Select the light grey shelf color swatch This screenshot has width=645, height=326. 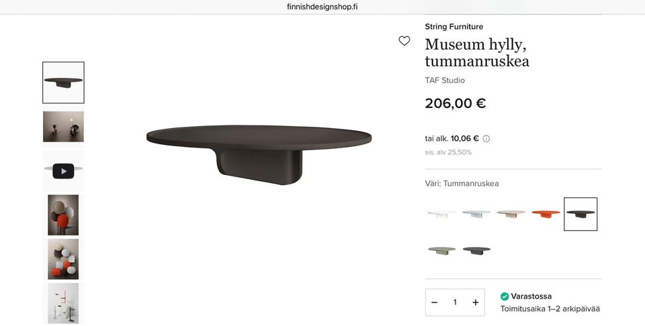476,214
